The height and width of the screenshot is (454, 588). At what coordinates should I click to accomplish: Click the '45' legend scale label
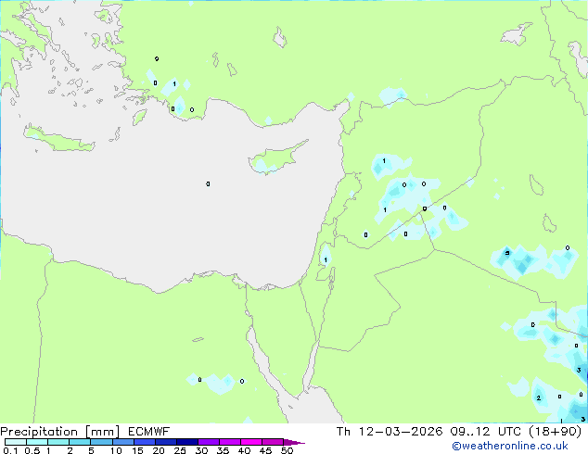[x=265, y=450]
